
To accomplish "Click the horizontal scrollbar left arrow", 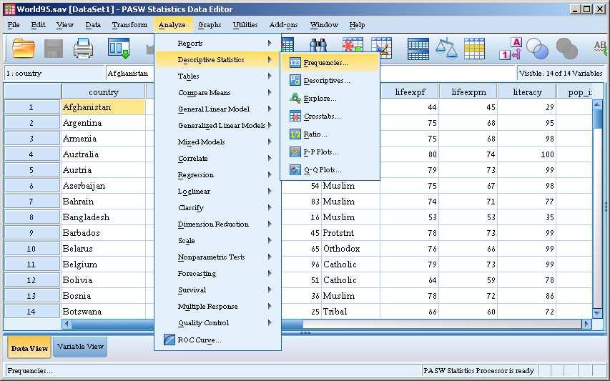I will point(67,324).
